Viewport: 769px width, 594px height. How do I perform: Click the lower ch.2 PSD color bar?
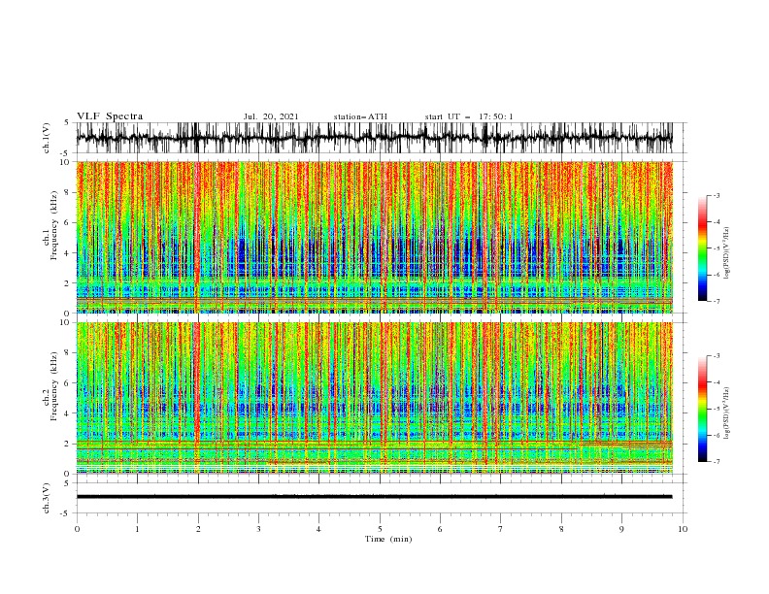(x=702, y=409)
